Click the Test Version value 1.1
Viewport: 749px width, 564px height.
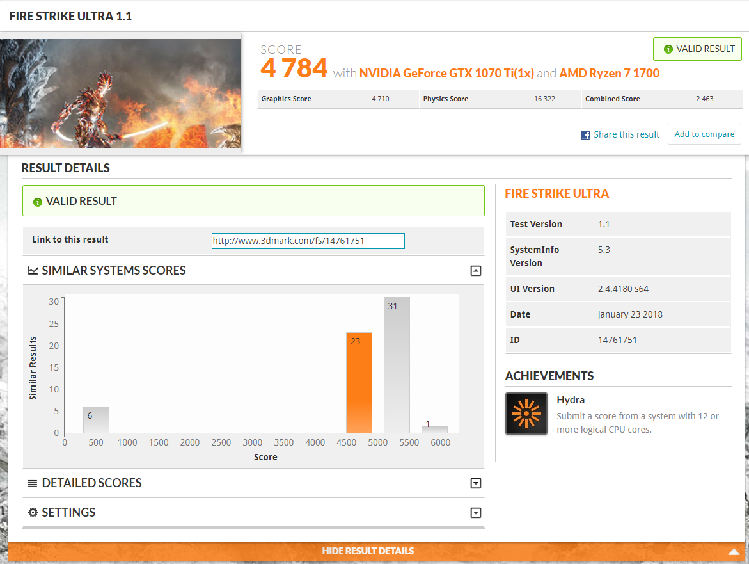(x=604, y=224)
